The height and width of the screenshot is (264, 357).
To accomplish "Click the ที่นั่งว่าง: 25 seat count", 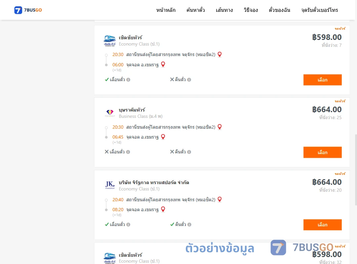I will pos(330,117).
